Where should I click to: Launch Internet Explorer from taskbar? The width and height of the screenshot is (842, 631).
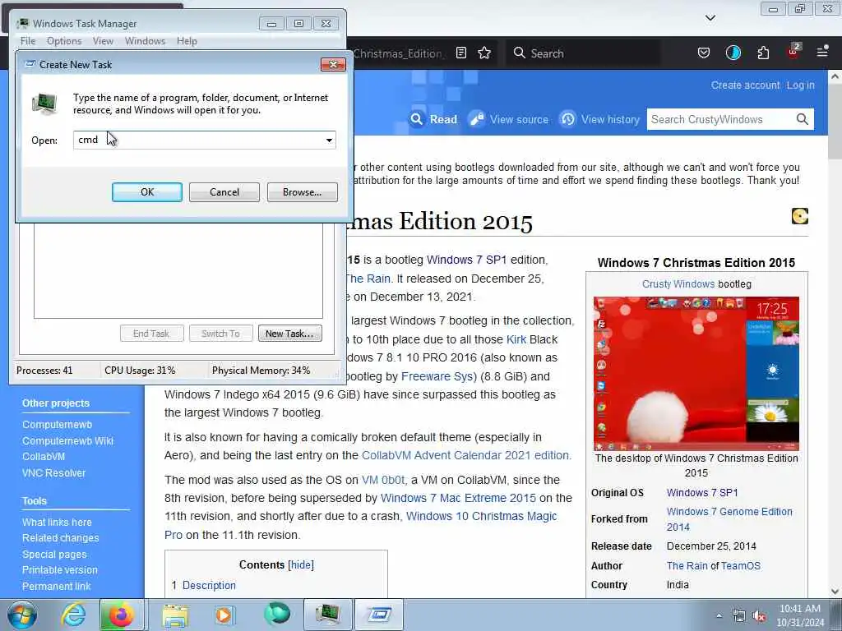click(73, 615)
